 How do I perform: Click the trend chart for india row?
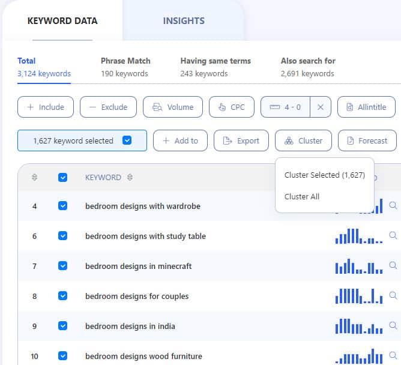click(359, 326)
